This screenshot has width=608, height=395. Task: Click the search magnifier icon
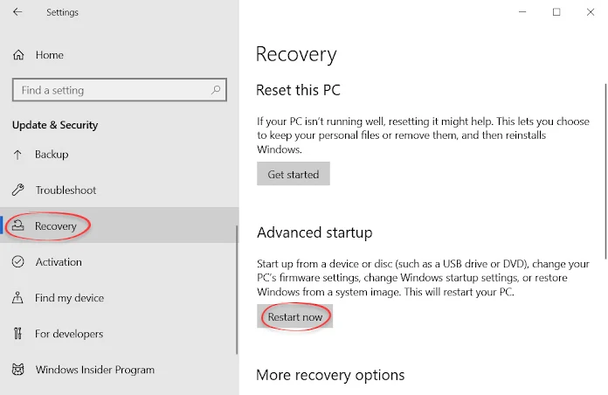coord(216,90)
